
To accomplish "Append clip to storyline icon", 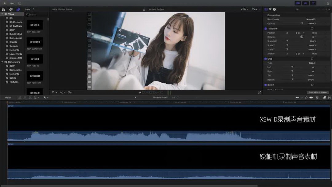I will point(30,97).
